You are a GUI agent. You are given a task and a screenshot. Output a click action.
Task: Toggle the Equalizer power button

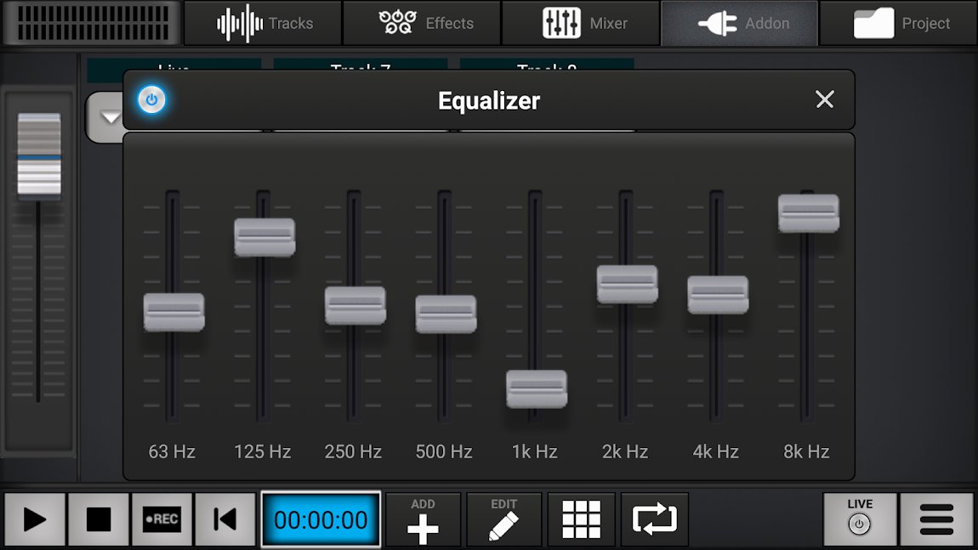pyautogui.click(x=151, y=99)
